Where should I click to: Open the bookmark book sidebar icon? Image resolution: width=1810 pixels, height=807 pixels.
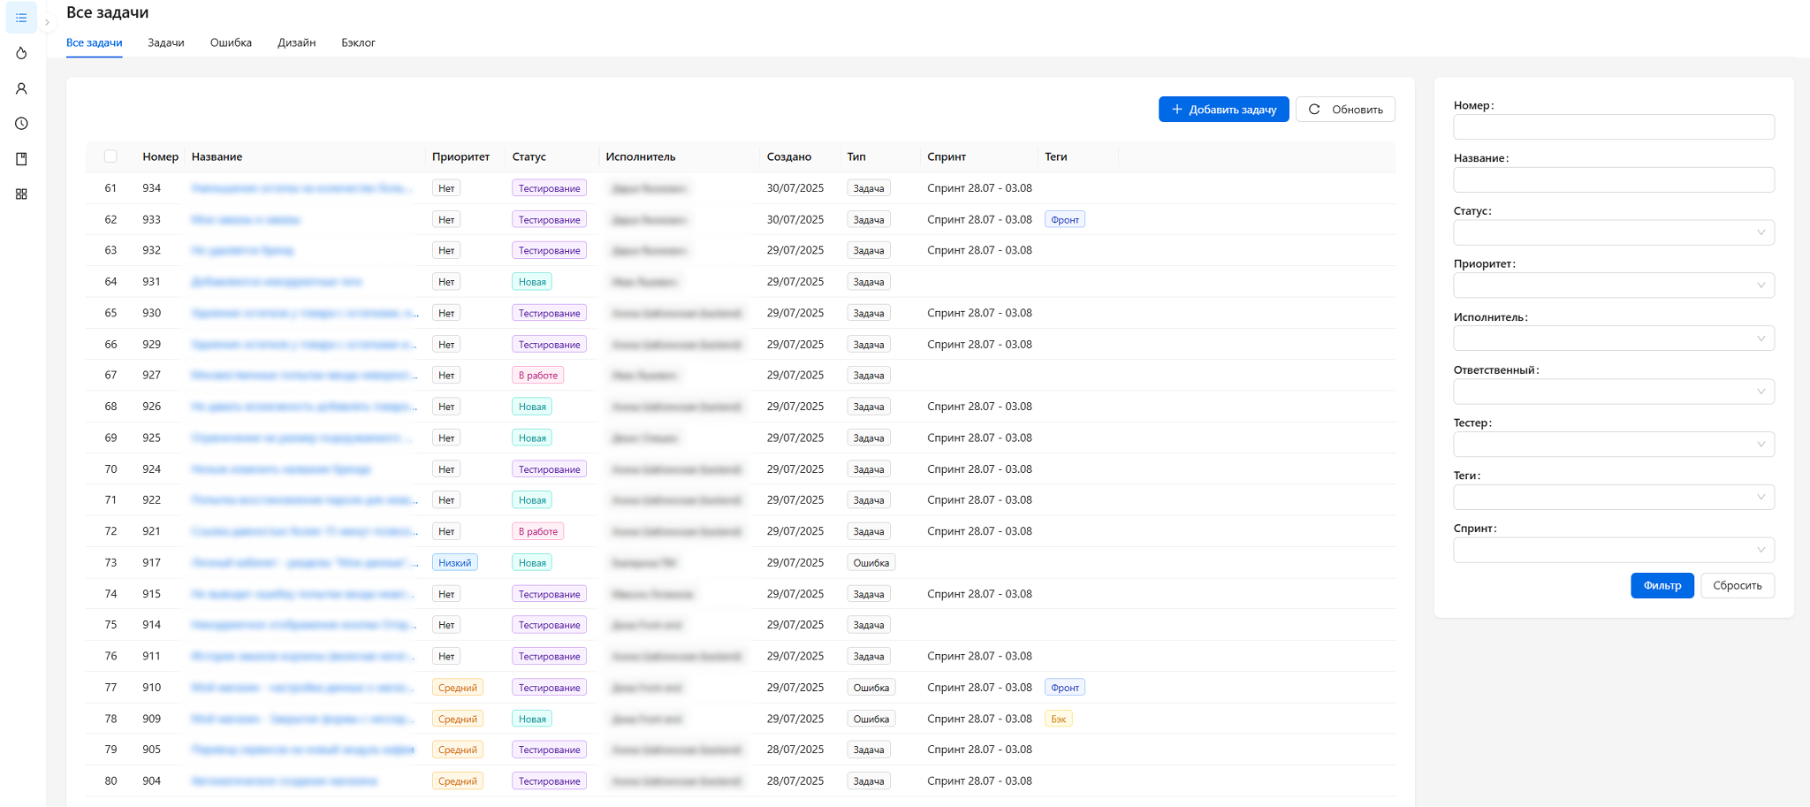(x=21, y=159)
